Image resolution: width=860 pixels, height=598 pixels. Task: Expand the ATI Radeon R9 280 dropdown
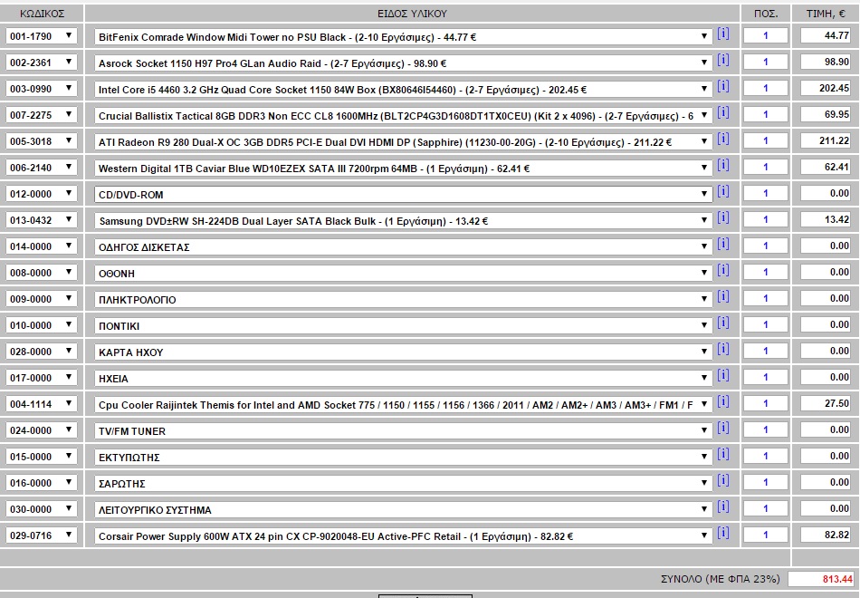pyautogui.click(x=403, y=142)
